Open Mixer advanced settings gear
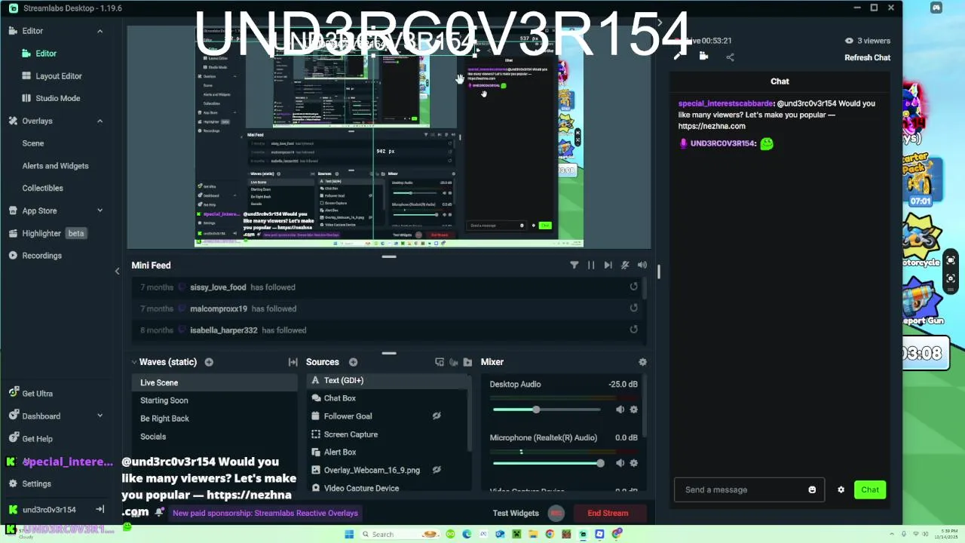 click(x=642, y=362)
